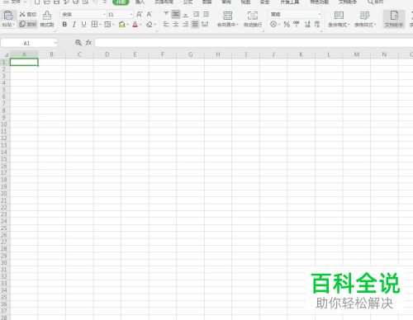The height and width of the screenshot is (320, 413).
Task: Click the fx insert function icon
Action: pyautogui.click(x=88, y=43)
